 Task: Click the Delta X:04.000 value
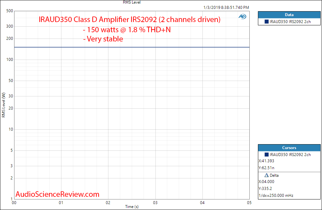266,182
